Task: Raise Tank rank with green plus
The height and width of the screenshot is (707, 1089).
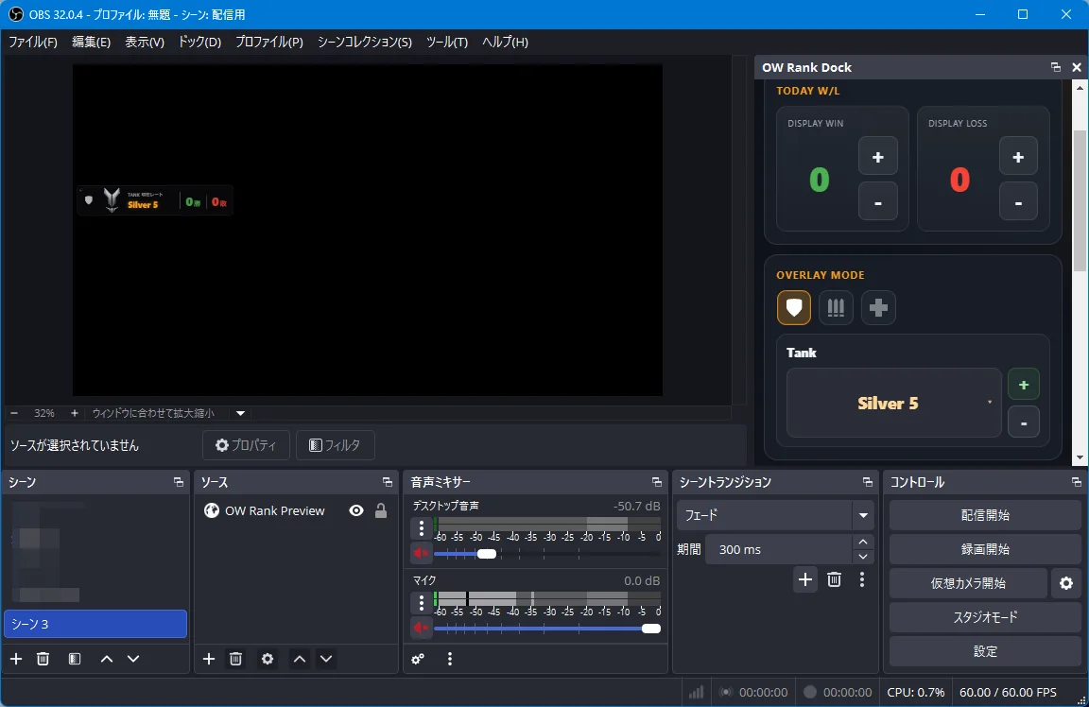Action: click(x=1023, y=385)
